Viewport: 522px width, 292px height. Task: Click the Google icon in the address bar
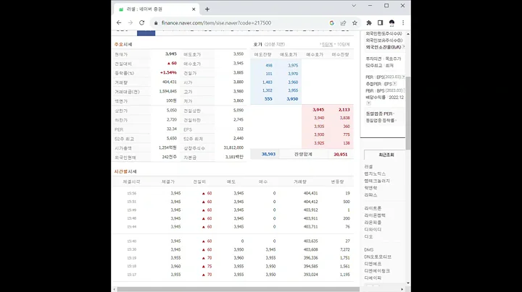(x=331, y=23)
